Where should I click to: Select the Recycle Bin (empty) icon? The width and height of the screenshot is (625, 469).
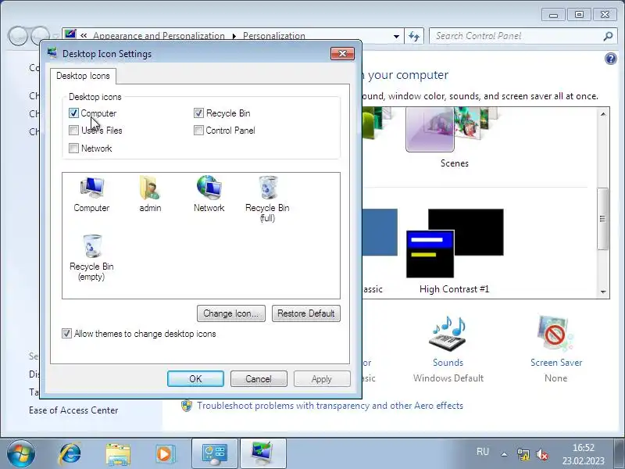91,258
